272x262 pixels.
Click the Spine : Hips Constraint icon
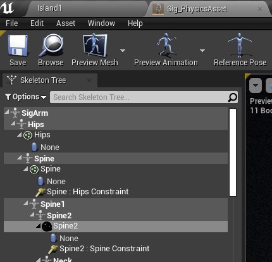40,192
